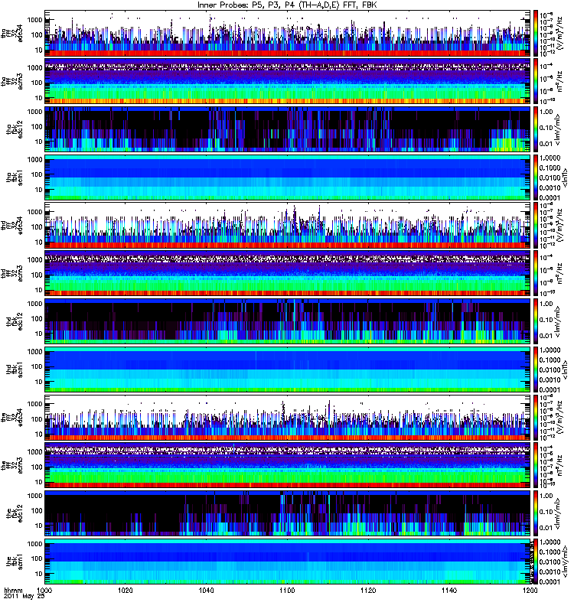Click the color bar of thd fff edc34 panel
The image size is (574, 612).
536,225
